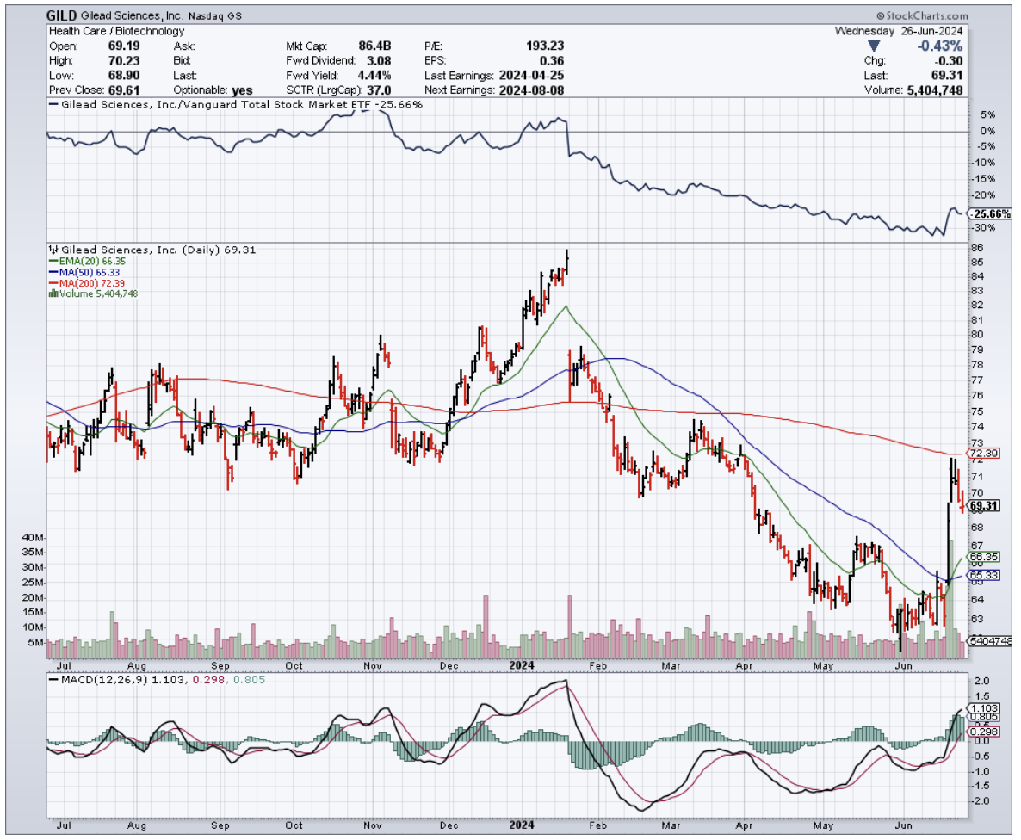Click the Health Care / Biotechnology sector label
The width and height of the screenshot is (1021, 840).
tap(116, 31)
